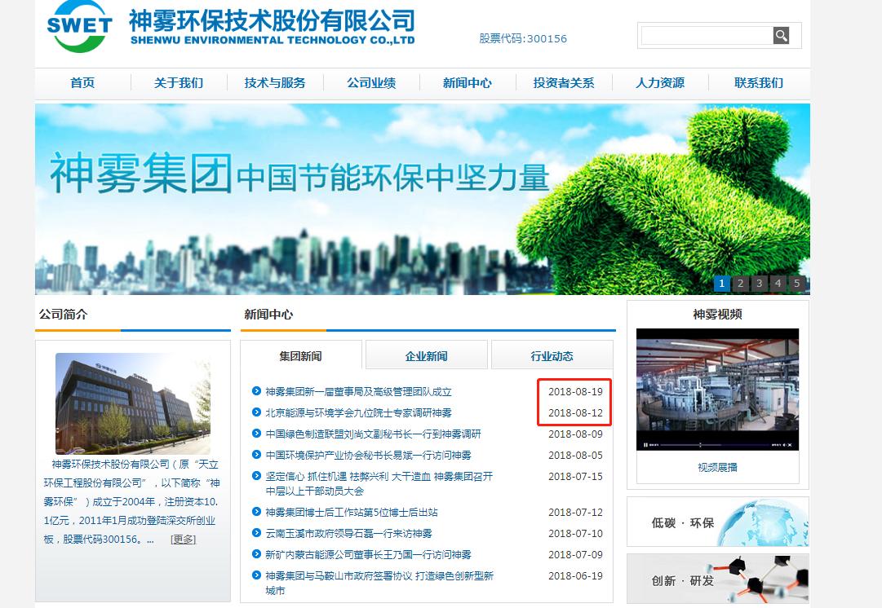Screen dimensions: 882x608
Task: Click the date 2018-08-12
Action: 575,413
